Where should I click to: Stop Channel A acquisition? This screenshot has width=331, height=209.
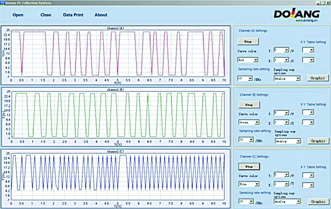click(x=248, y=42)
